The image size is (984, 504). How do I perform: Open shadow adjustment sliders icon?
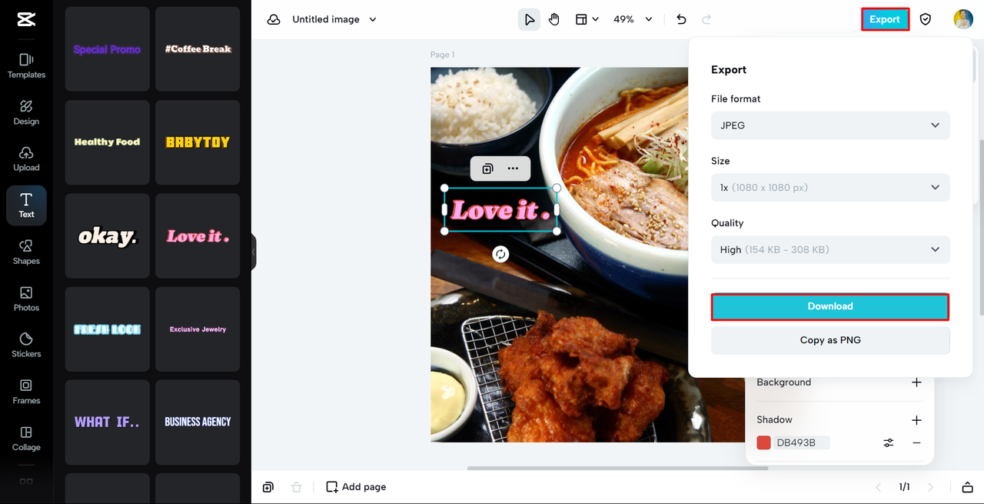click(x=889, y=442)
